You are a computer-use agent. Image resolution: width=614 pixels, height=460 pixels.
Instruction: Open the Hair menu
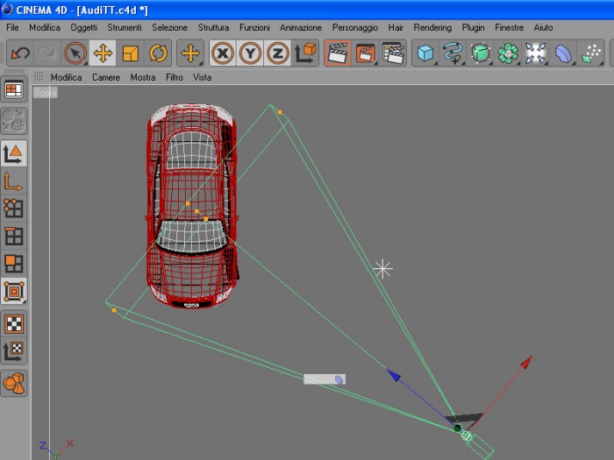(x=396, y=27)
